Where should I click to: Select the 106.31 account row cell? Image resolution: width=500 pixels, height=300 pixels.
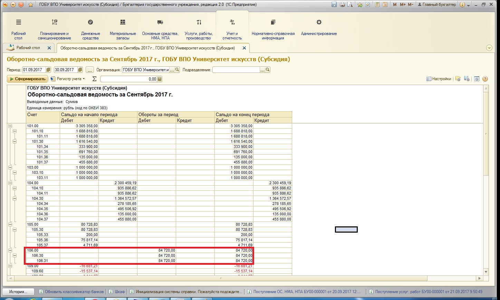[x=43, y=261]
